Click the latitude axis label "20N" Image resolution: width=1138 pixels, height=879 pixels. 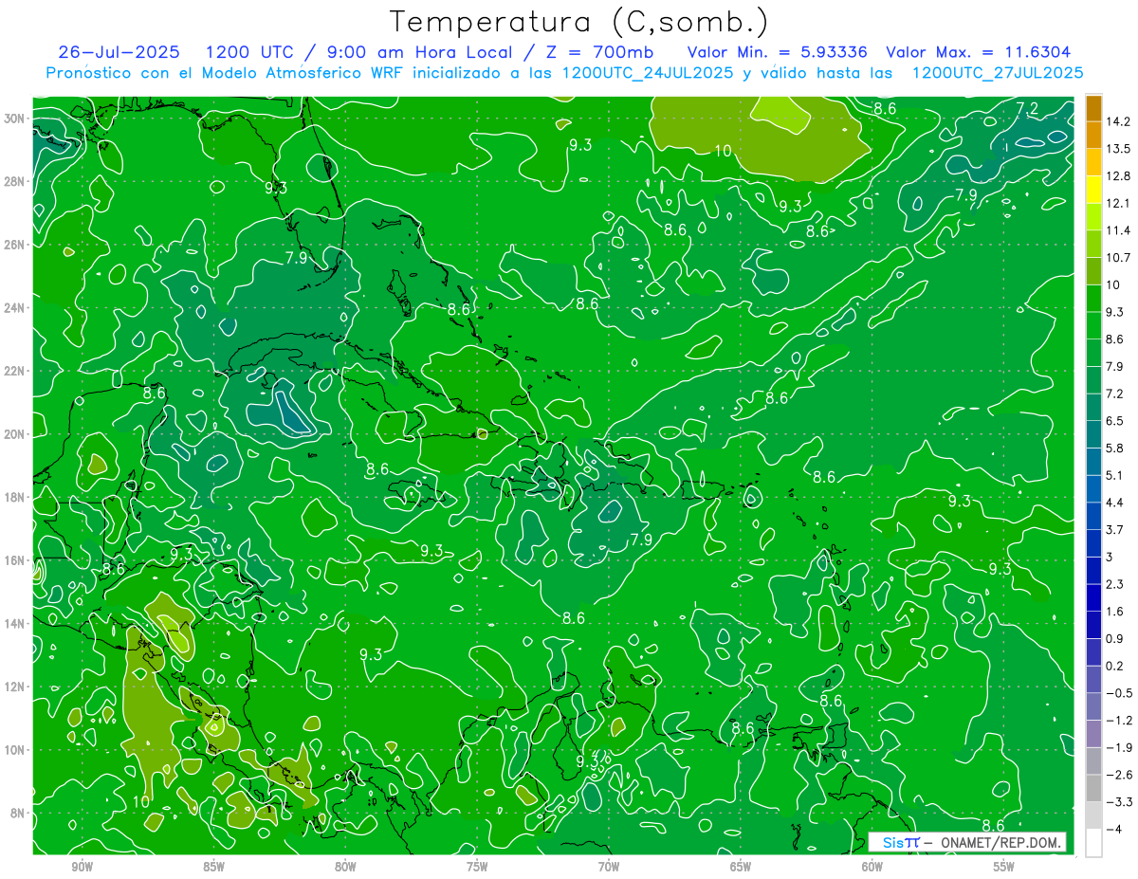(15, 434)
